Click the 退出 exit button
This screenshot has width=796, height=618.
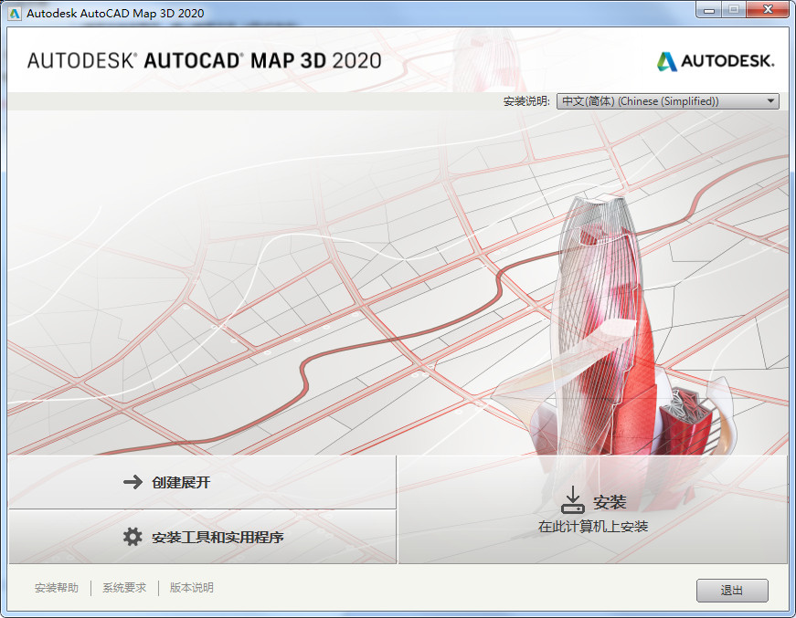click(732, 590)
